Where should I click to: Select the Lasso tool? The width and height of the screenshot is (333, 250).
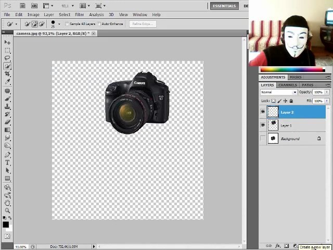7,58
